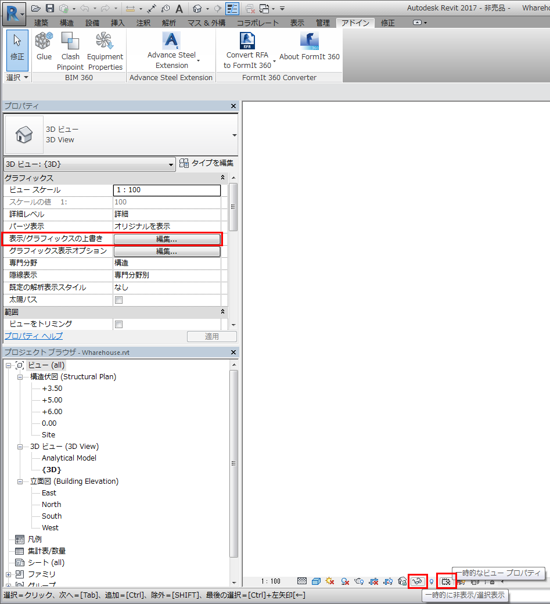
Task: Collapse the グラフィックス section header
Action: (x=222, y=178)
